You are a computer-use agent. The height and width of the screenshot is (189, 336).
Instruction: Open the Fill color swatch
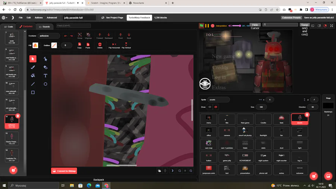pos(35,45)
